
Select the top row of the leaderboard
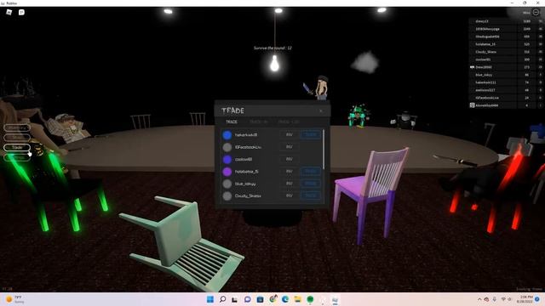click(507, 21)
